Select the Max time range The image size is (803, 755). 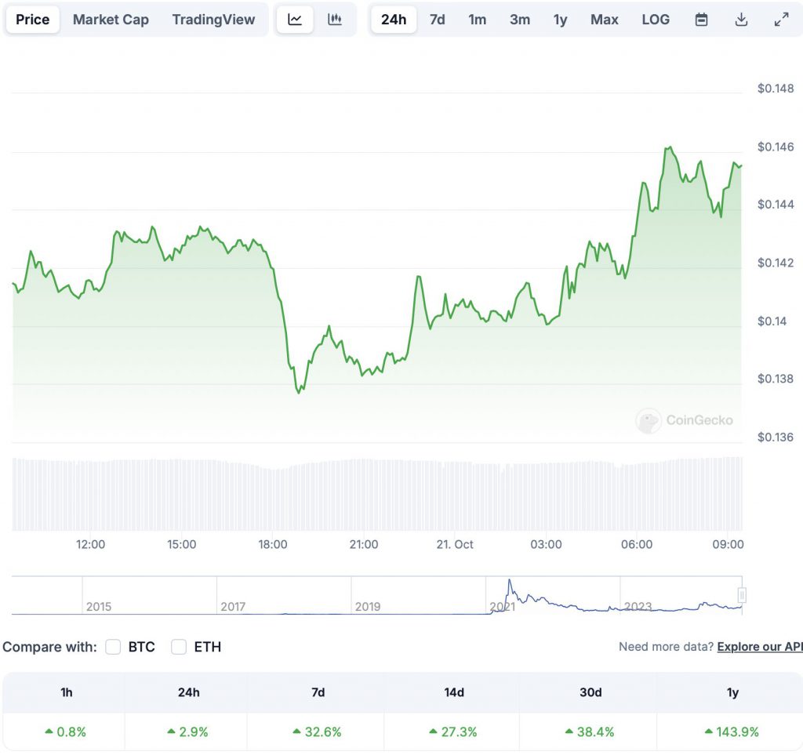605,20
